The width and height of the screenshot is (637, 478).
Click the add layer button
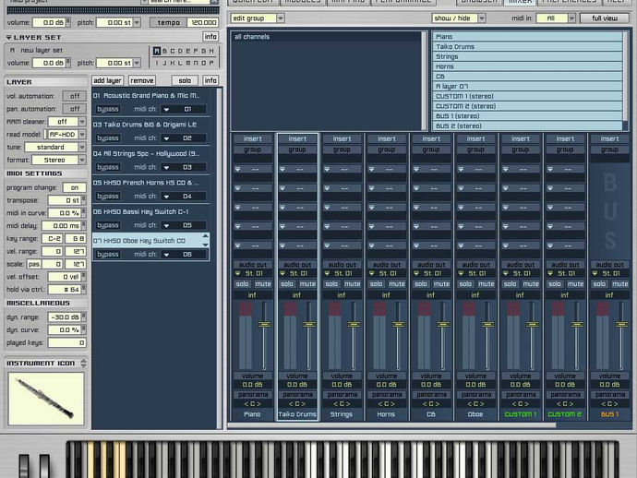coord(108,80)
